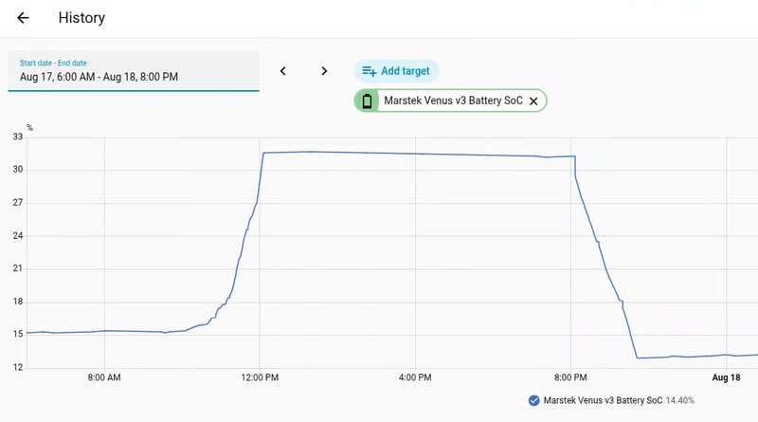The height and width of the screenshot is (422, 758).
Task: Click the 12 y-axis label
Action: pyautogui.click(x=18, y=367)
